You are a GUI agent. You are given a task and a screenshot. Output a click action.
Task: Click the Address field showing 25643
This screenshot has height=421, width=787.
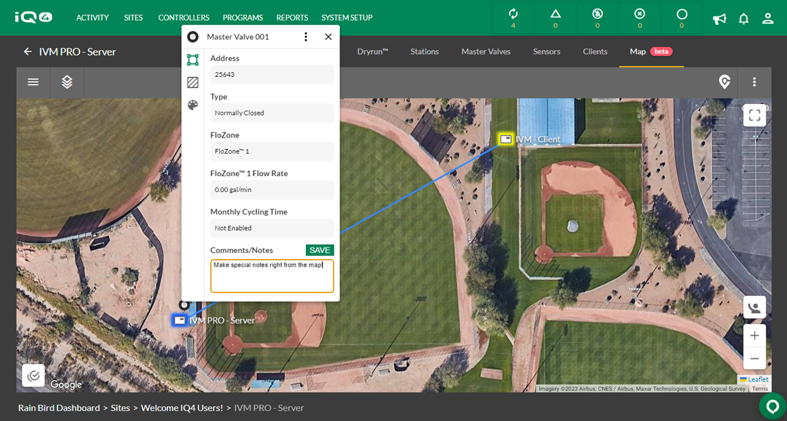click(x=272, y=75)
